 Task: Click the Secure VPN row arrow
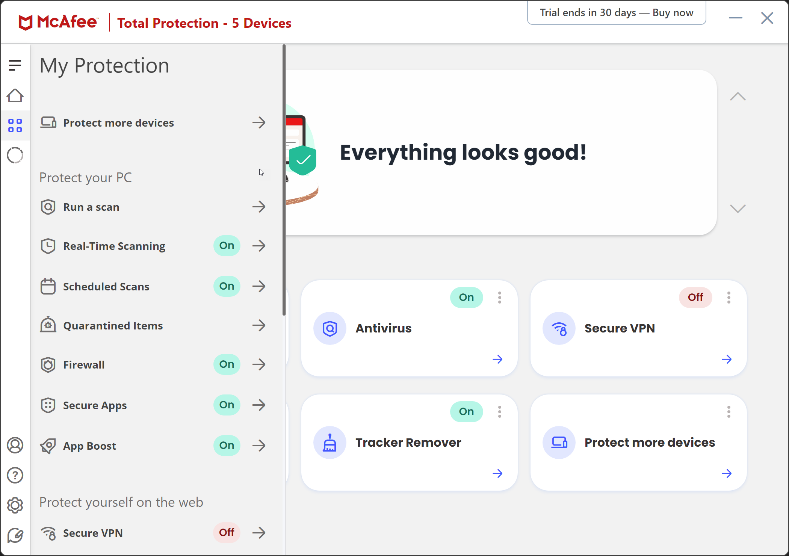[259, 533]
